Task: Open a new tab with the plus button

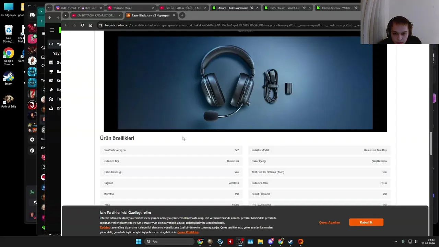Action: click(182, 15)
